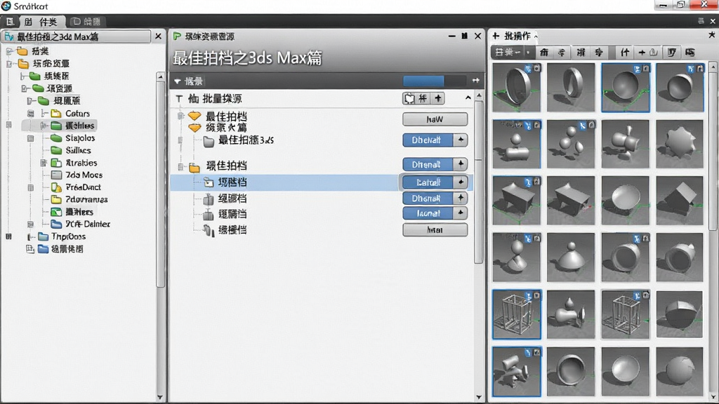Open the bowl thumbnail in the third row

click(625, 201)
